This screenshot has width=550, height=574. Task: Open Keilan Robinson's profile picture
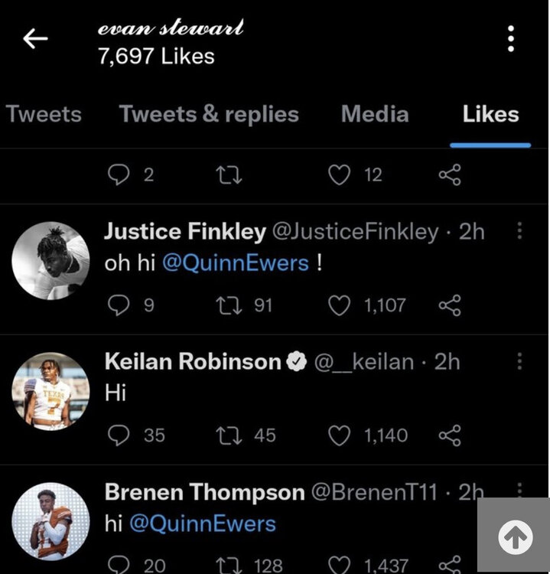coord(51,391)
